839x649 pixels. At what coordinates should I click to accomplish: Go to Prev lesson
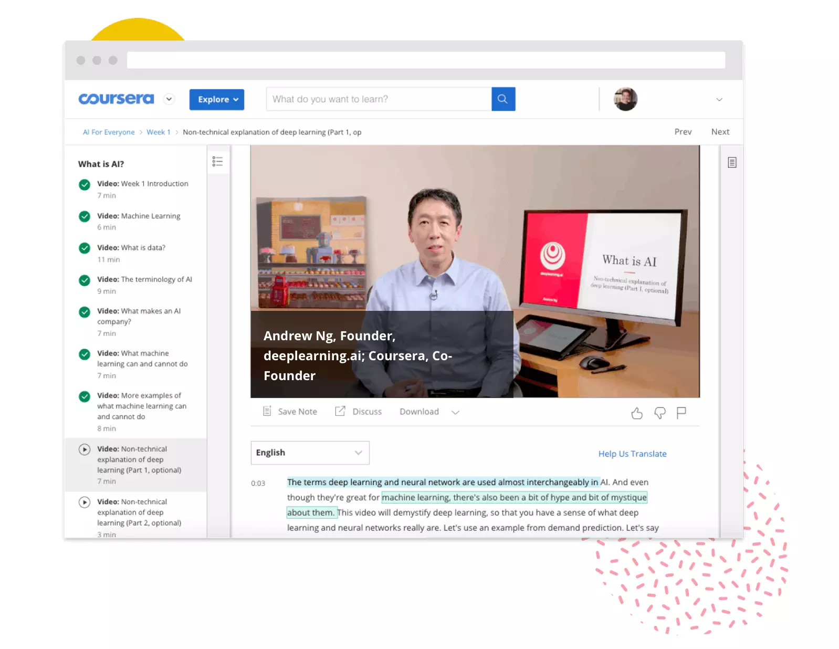click(x=683, y=132)
